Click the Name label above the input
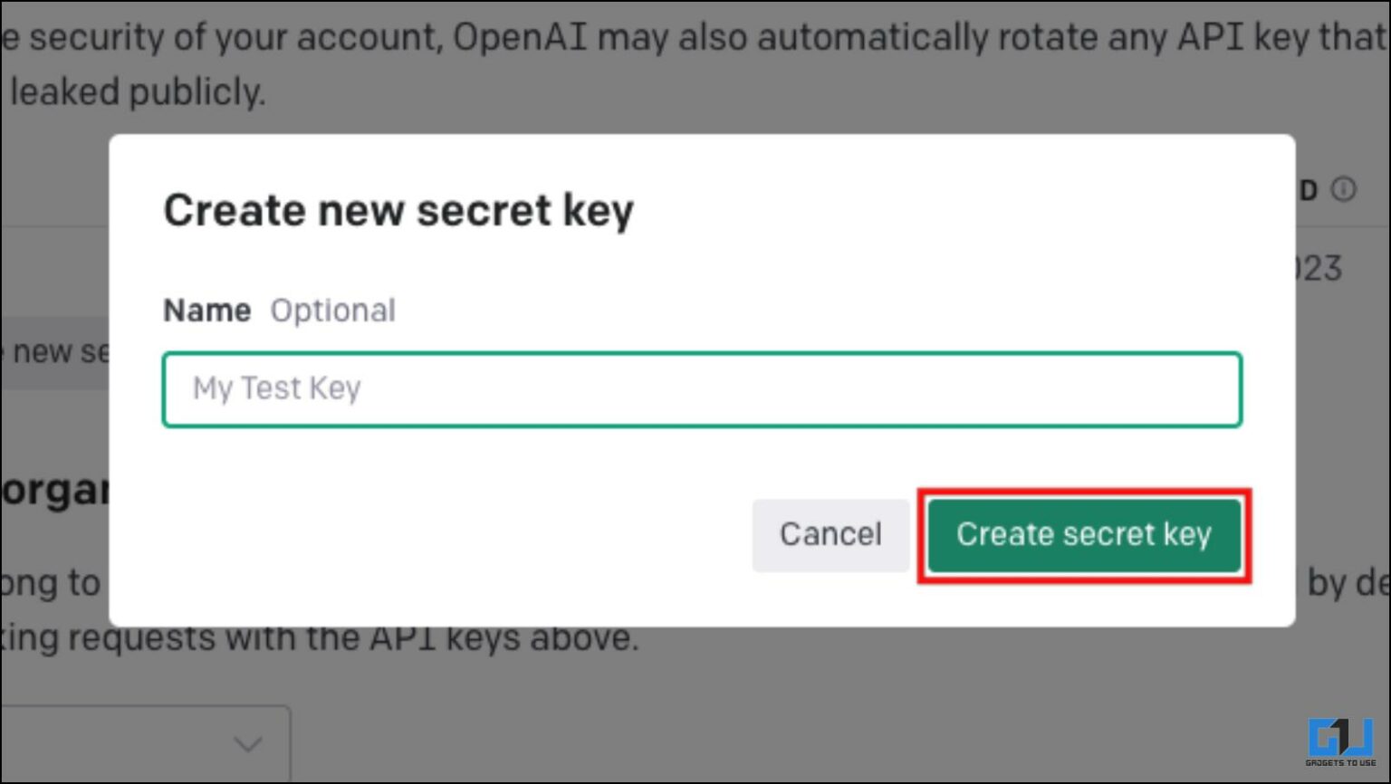1391x784 pixels. (206, 310)
